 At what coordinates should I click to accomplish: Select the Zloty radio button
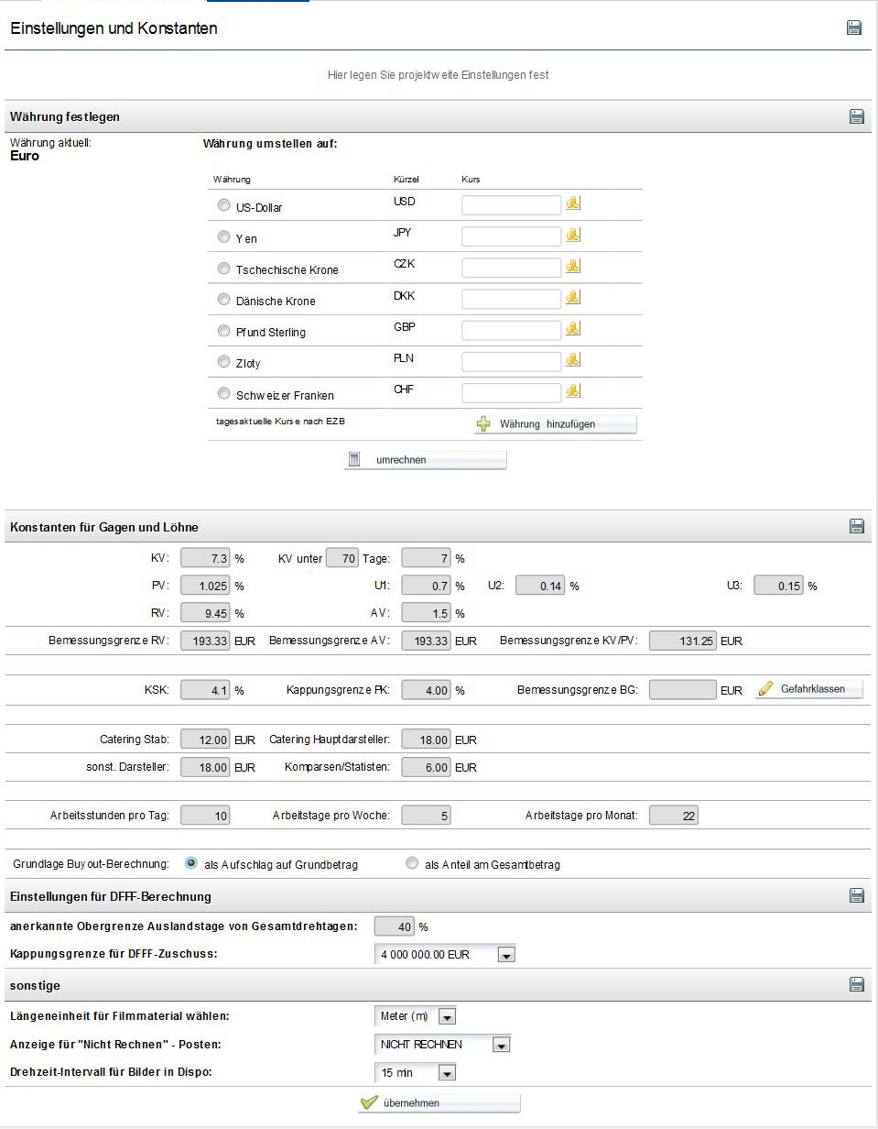click(223, 362)
